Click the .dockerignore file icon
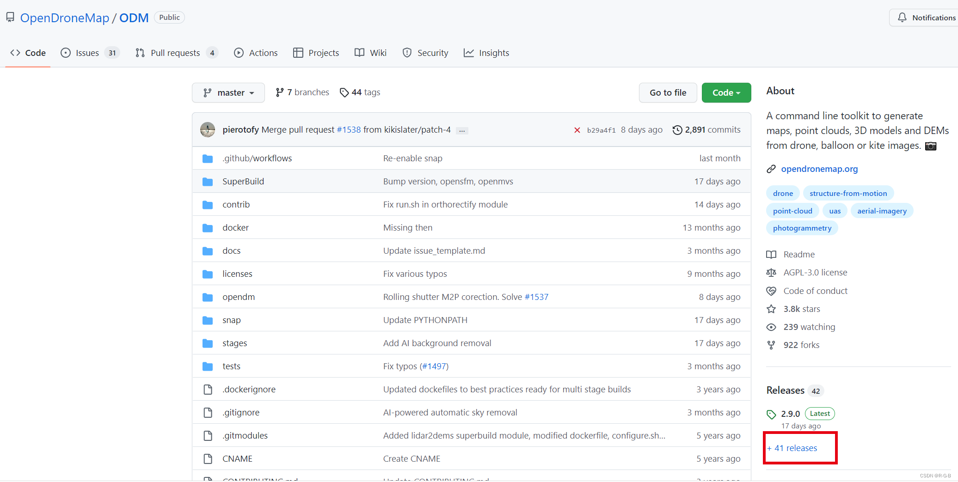Image resolution: width=958 pixels, height=482 pixels. click(x=208, y=390)
